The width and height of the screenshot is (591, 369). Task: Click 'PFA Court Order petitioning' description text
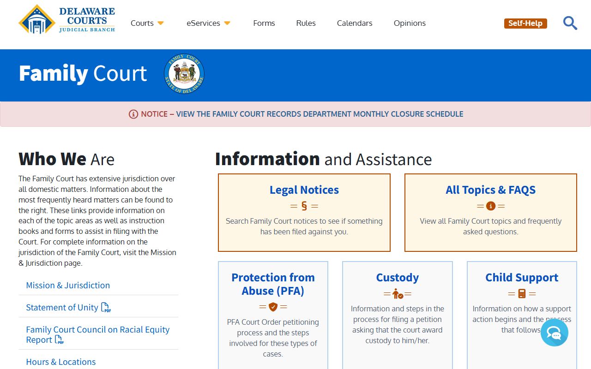coord(273,338)
